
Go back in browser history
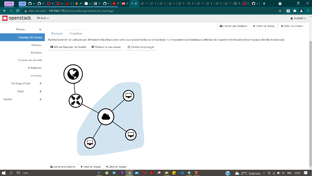(5, 11)
